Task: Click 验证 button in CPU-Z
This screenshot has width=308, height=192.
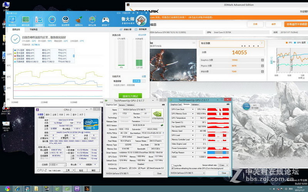Action: tap(81, 170)
